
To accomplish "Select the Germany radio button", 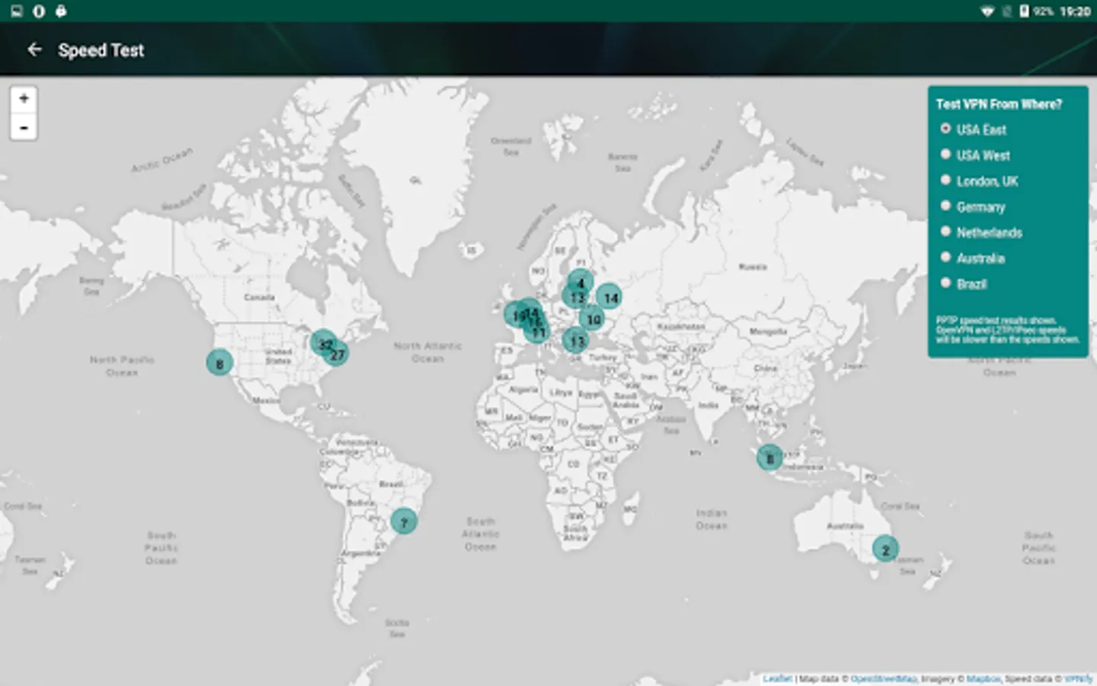I will [945, 206].
